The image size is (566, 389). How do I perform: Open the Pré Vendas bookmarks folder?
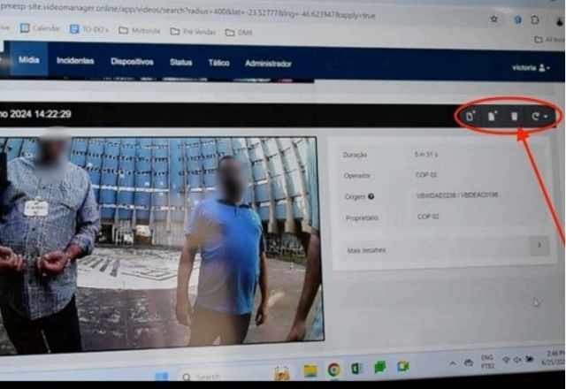193,32
